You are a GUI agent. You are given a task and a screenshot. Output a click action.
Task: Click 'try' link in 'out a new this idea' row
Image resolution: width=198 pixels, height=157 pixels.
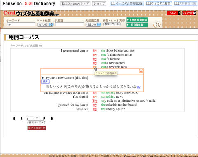(95, 67)
